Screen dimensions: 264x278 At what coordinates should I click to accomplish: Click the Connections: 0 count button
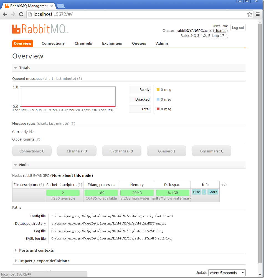click(x=32, y=151)
